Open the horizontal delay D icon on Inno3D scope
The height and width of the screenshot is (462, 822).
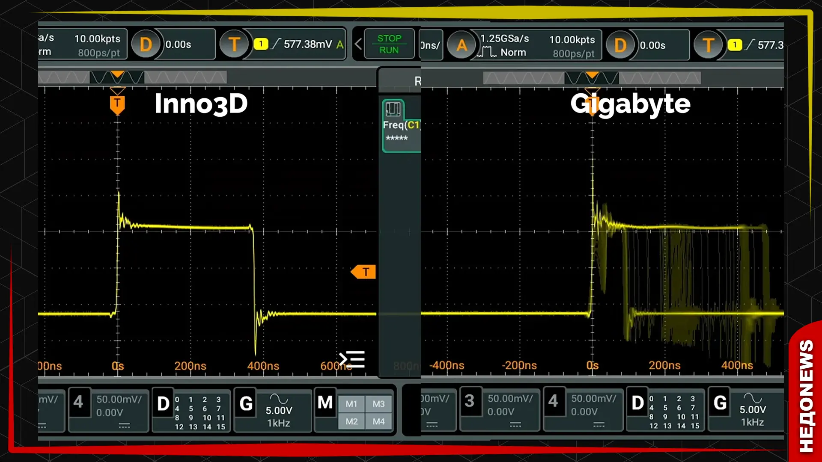(146, 44)
